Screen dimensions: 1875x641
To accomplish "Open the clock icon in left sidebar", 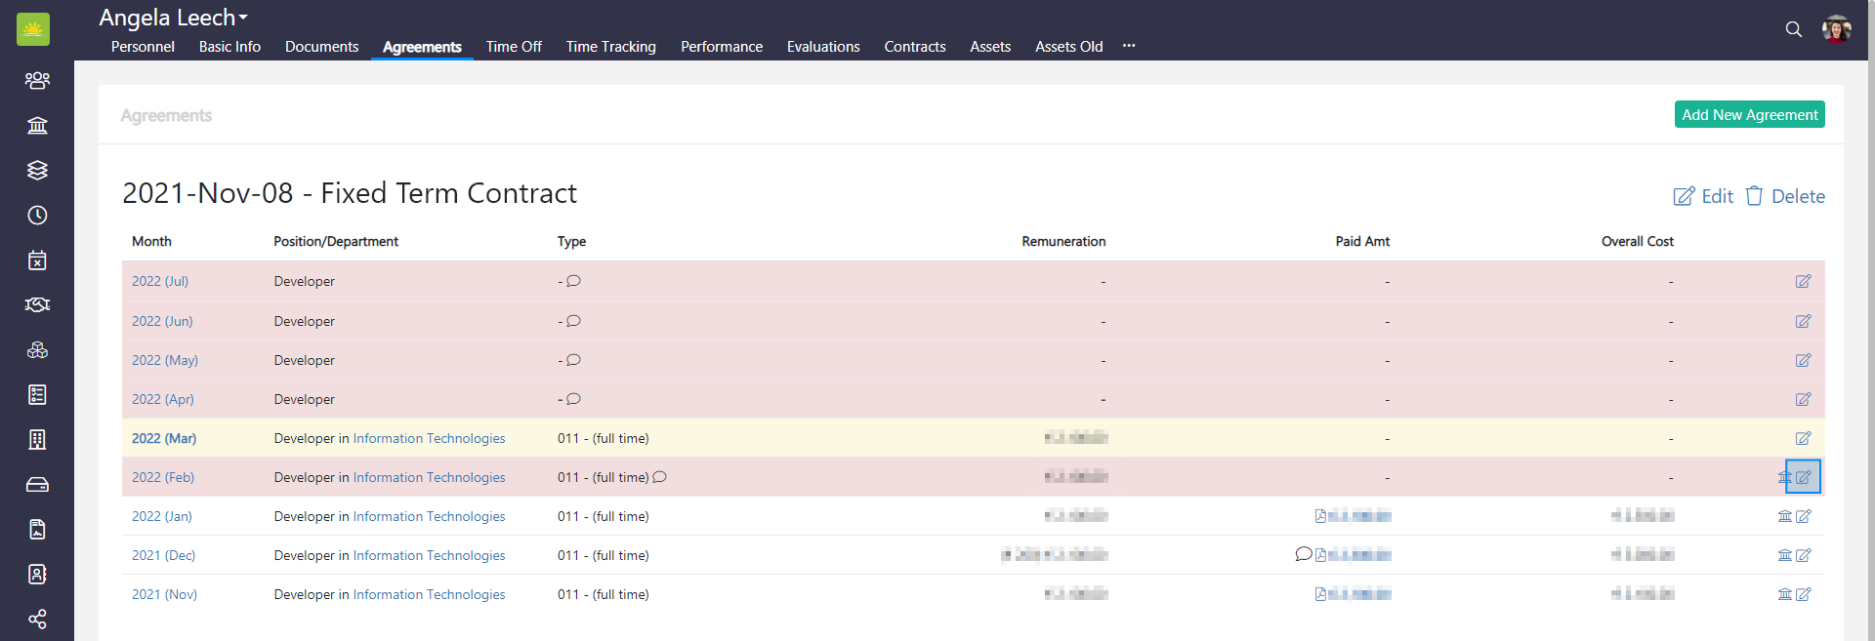I will 37,216.
